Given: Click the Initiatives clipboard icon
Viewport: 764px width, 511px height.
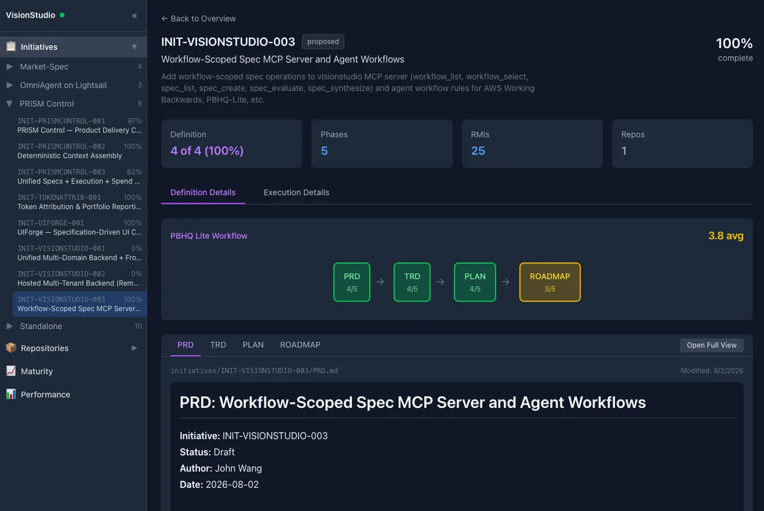Looking at the screenshot, I should pyautogui.click(x=10, y=47).
